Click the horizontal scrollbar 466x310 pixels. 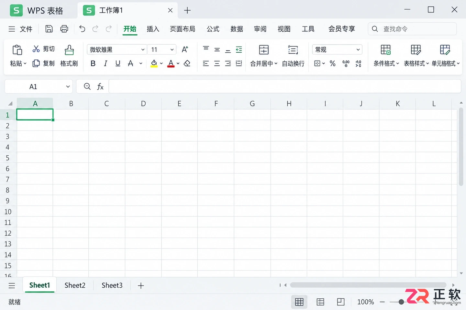[x=368, y=285]
